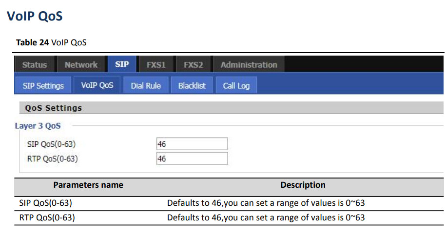Open the Status tab
The height and width of the screenshot is (236, 446).
(x=35, y=64)
